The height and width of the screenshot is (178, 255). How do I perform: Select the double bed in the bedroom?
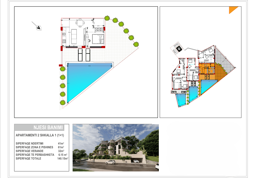98,39
